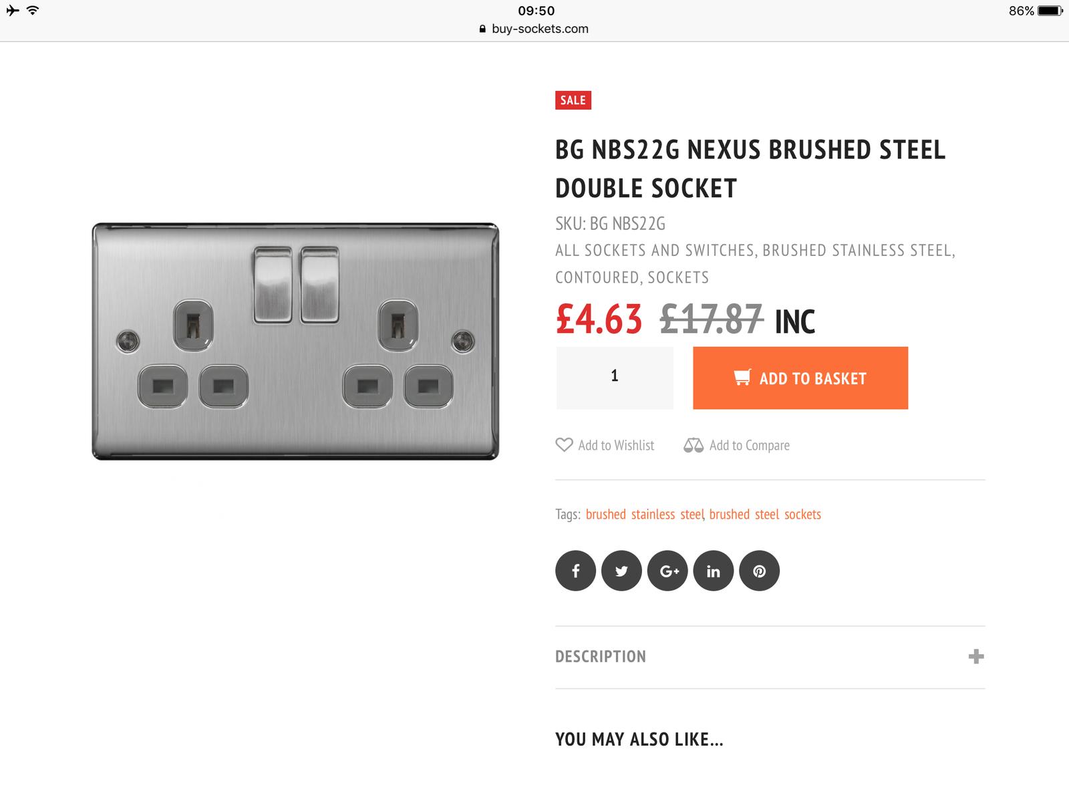Click the wishlist heart icon
Viewport: 1069px width, 802px height.
click(564, 445)
